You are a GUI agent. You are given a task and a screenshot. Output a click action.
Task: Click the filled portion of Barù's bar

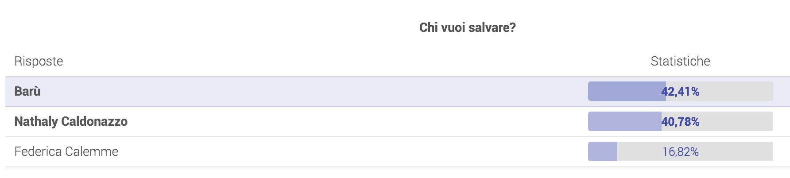point(627,91)
